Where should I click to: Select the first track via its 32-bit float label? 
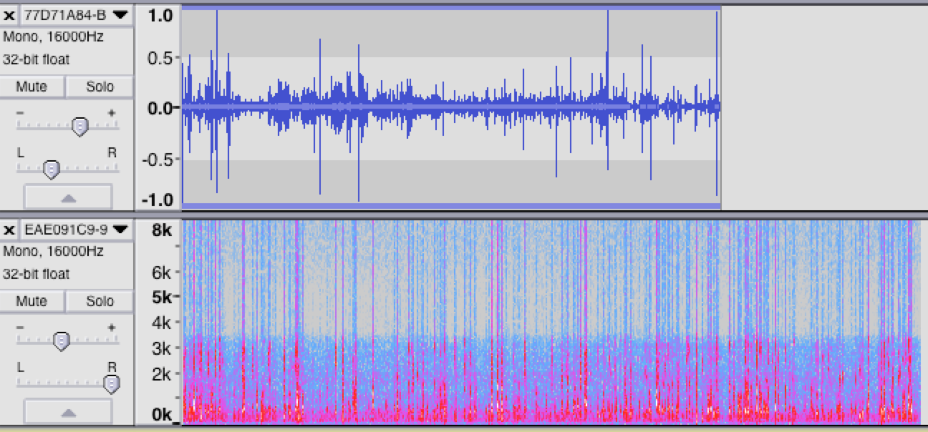(x=37, y=59)
